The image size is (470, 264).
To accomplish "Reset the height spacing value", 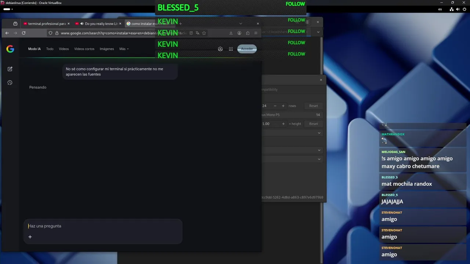I will (314, 124).
